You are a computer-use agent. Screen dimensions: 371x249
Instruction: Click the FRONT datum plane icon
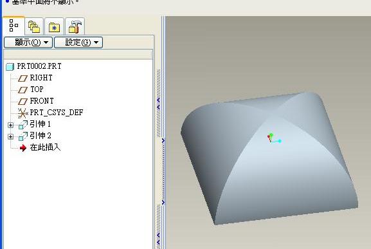click(x=23, y=101)
